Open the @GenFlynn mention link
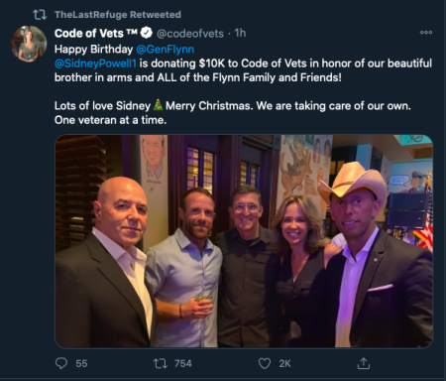 pyautogui.click(x=165, y=50)
